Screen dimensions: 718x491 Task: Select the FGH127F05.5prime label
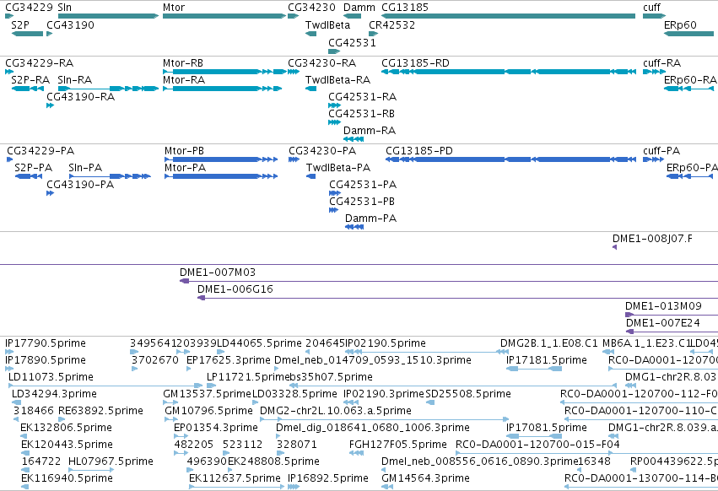(398, 445)
